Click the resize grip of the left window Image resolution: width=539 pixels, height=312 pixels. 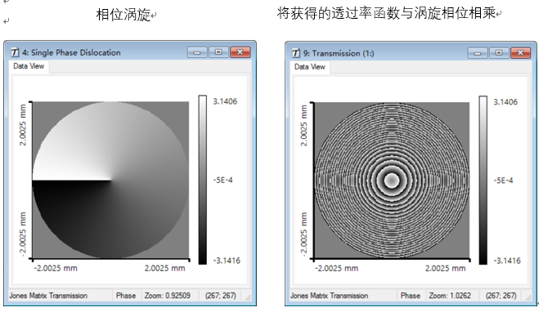248,297
